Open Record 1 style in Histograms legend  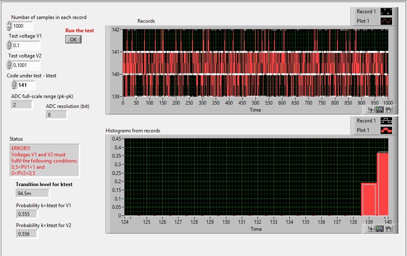click(386, 121)
